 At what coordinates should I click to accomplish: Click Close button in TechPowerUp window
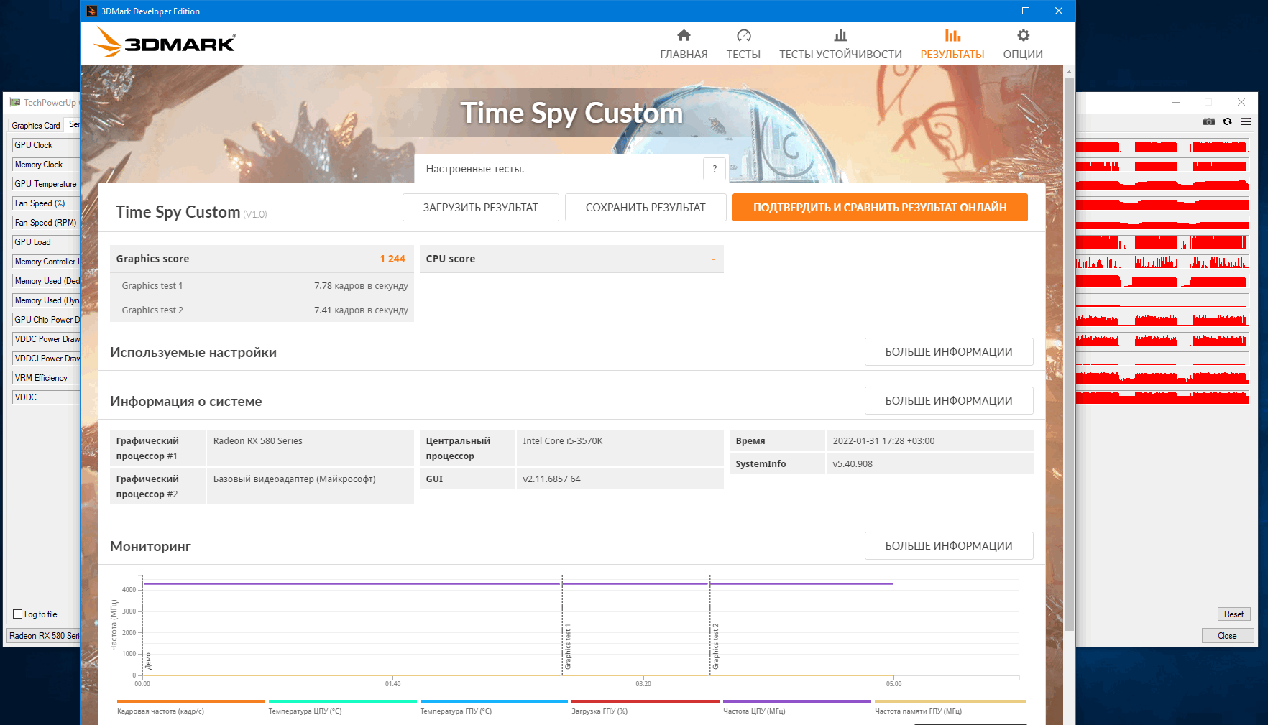click(x=1228, y=636)
